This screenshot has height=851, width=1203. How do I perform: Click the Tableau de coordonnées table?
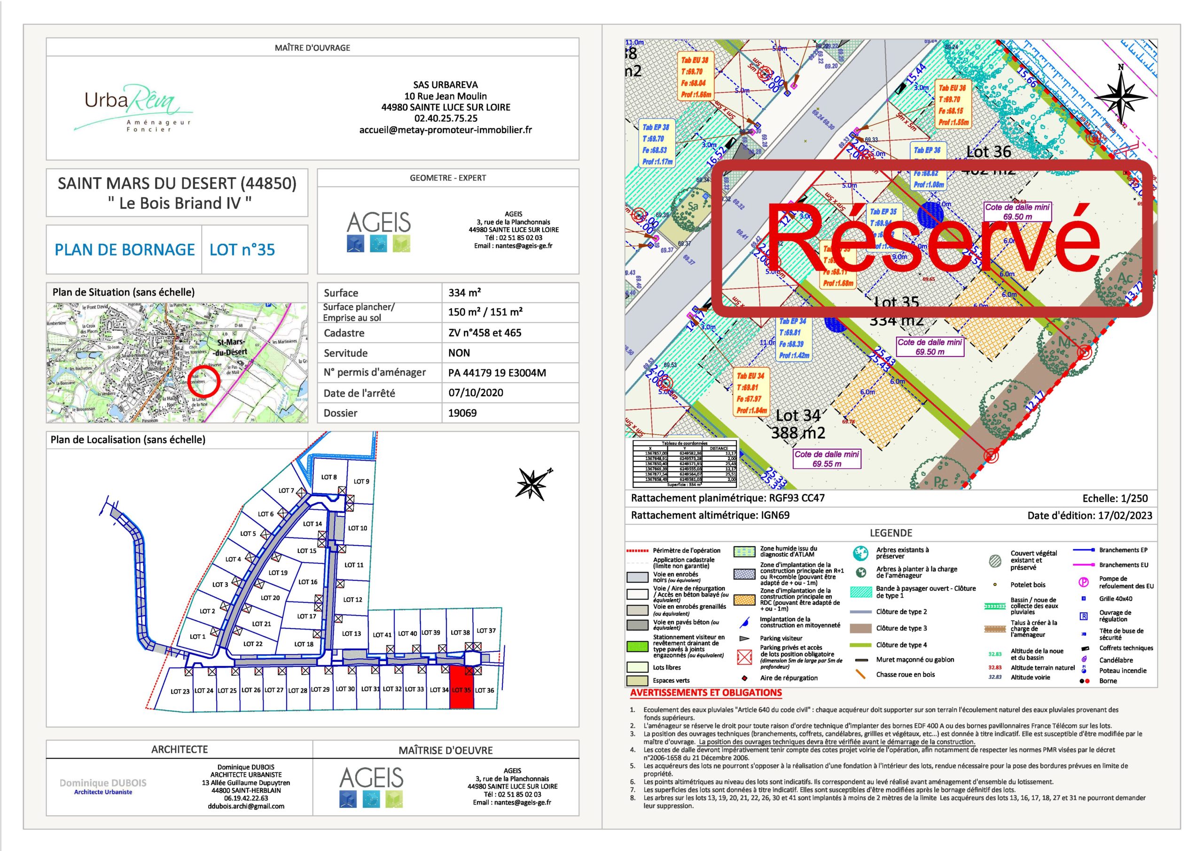685,463
